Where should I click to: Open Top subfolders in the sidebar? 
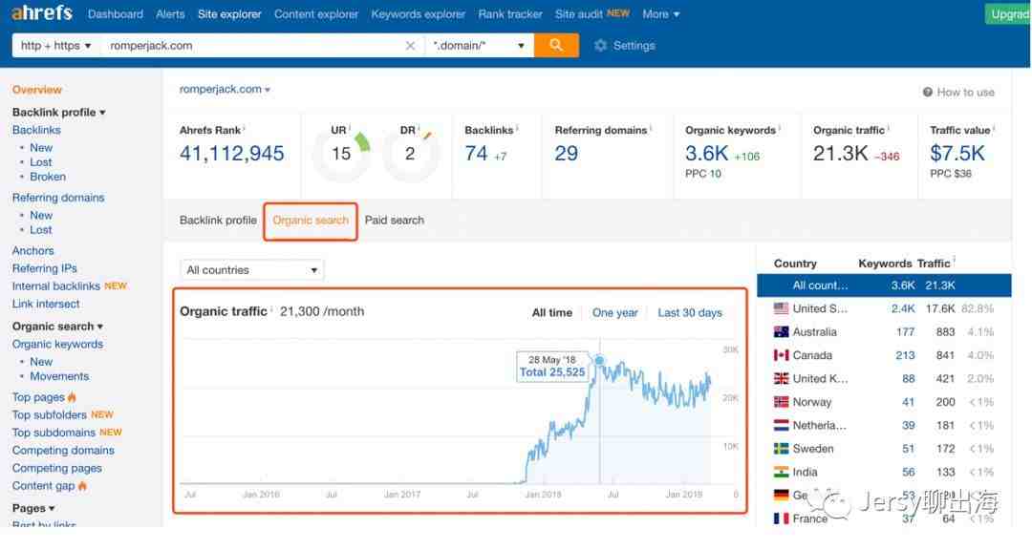[50, 414]
